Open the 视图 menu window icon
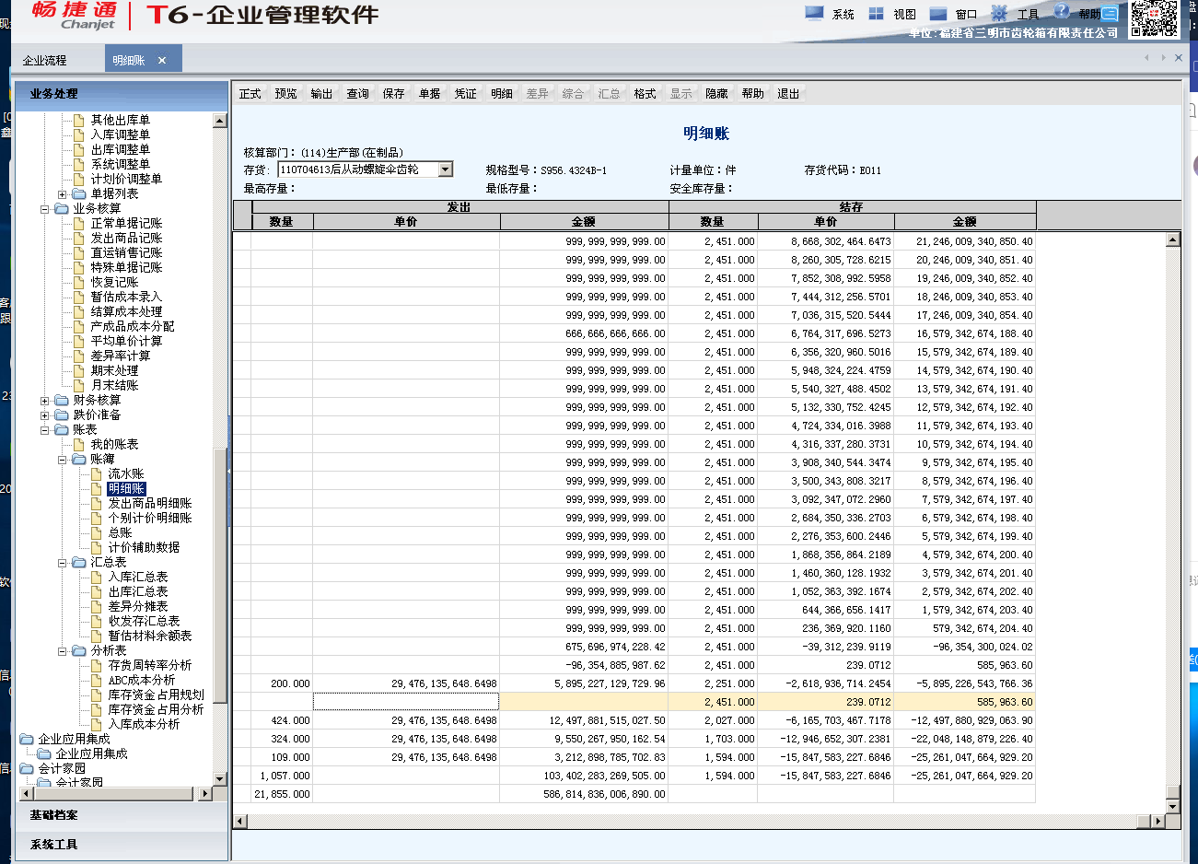 [876, 13]
